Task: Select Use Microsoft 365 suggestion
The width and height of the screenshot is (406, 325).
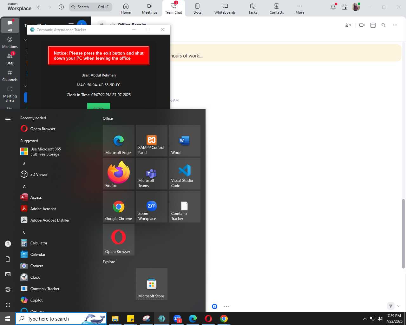Action: coord(57,152)
